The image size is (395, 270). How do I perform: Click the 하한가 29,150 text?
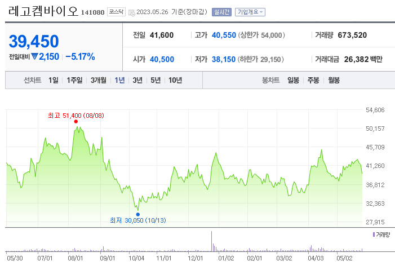261,59
